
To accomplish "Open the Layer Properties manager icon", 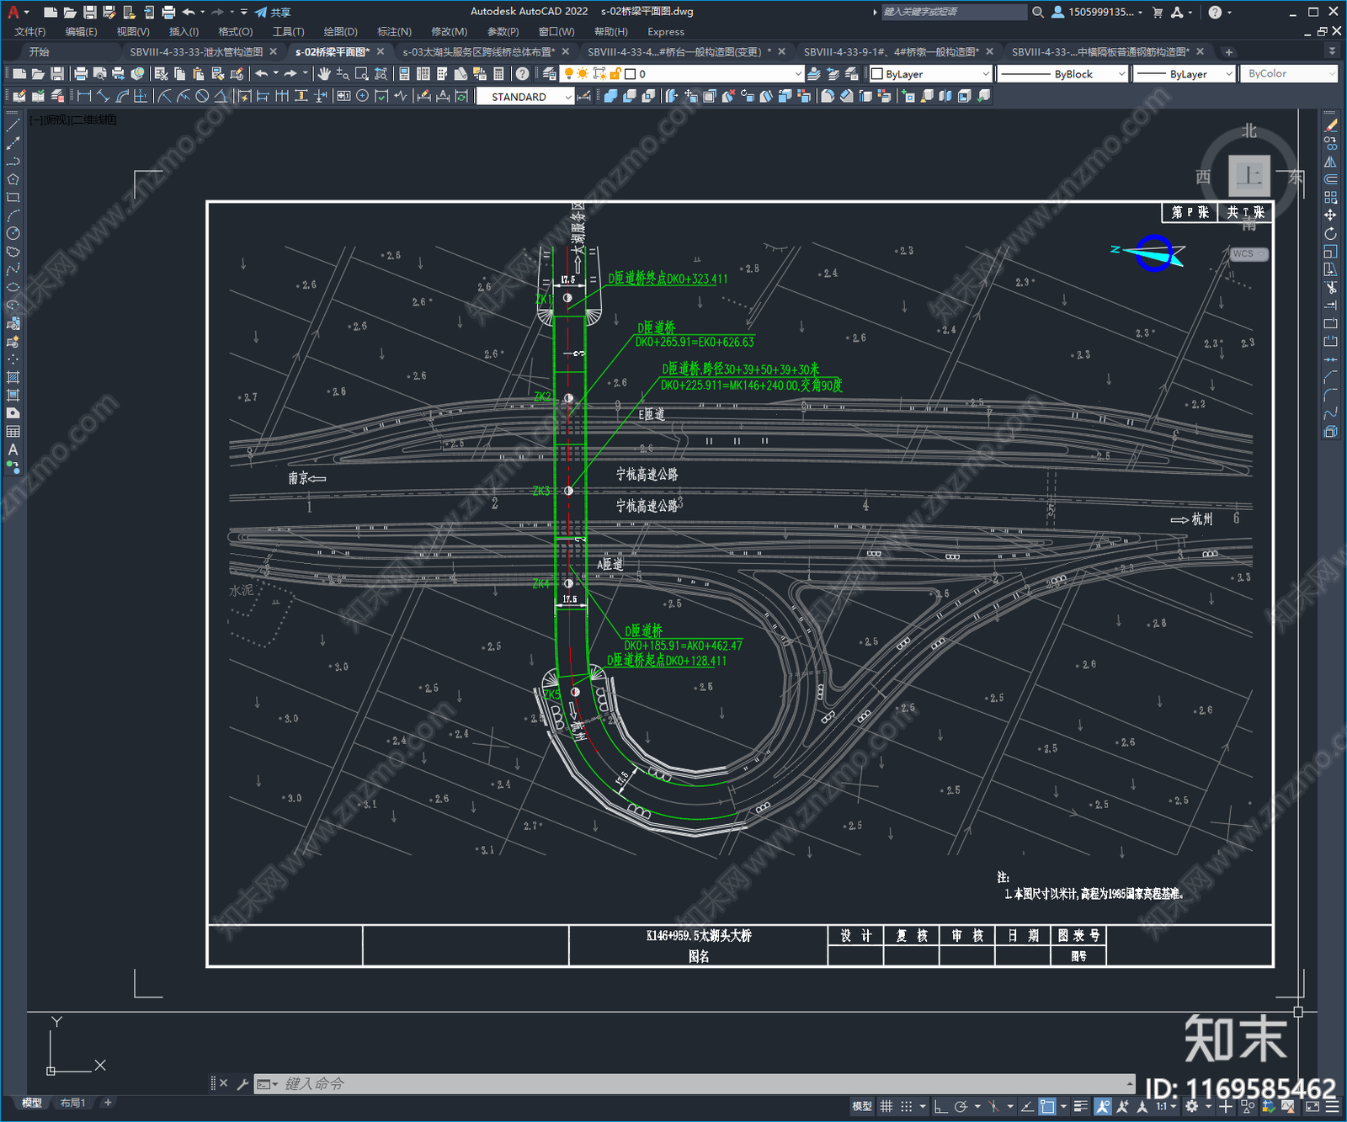I will [550, 74].
